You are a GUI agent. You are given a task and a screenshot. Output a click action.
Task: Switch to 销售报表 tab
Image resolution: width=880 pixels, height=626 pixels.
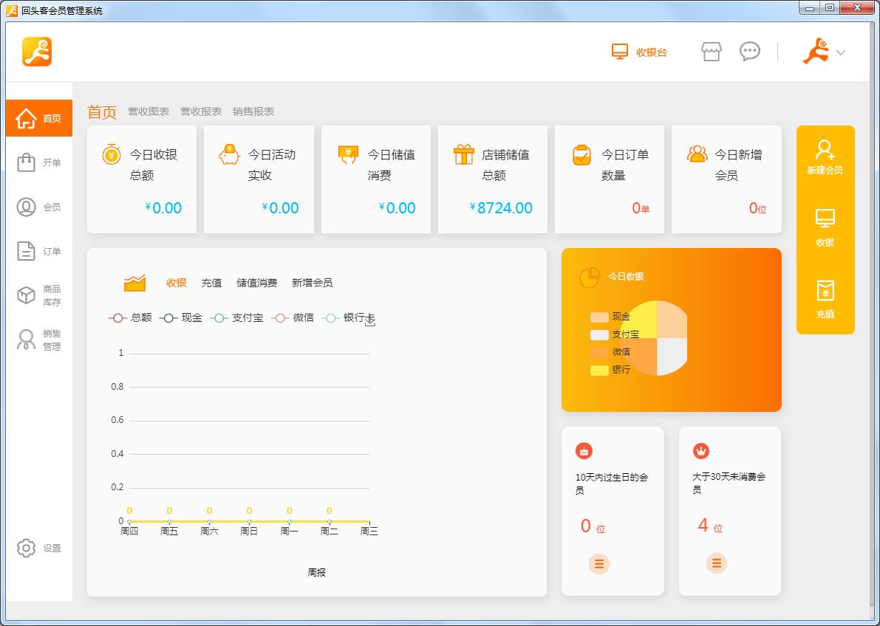pyautogui.click(x=253, y=111)
